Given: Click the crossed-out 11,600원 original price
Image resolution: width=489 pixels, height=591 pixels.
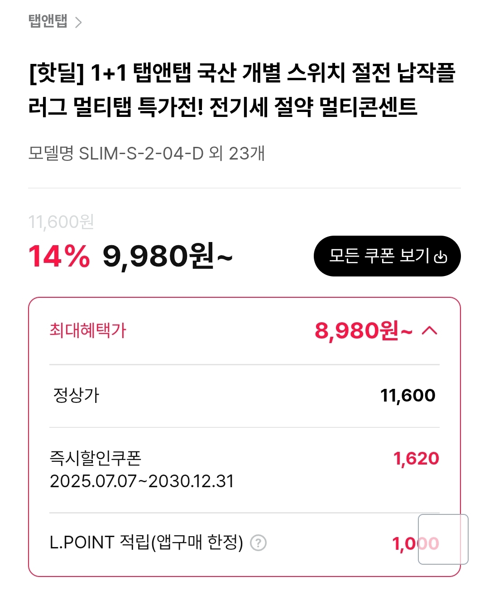Looking at the screenshot, I should click(61, 222).
